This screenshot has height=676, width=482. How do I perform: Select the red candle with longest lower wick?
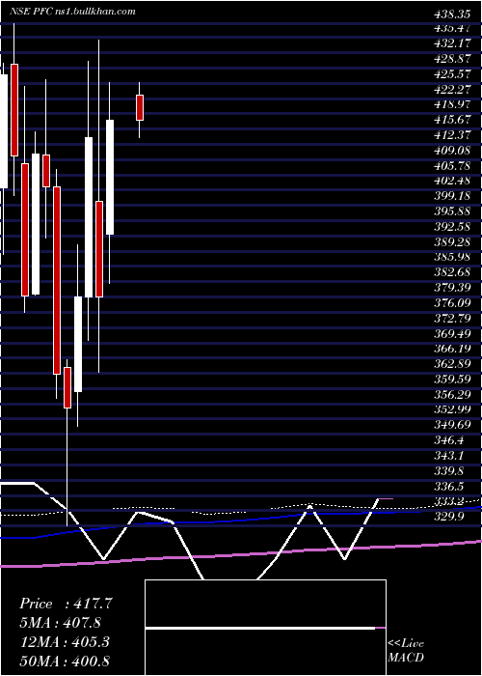tap(67, 387)
